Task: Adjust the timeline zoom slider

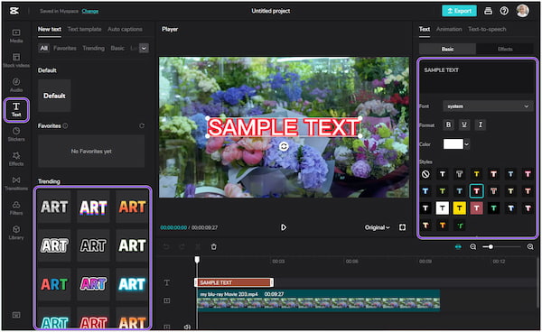Action: (x=501, y=247)
